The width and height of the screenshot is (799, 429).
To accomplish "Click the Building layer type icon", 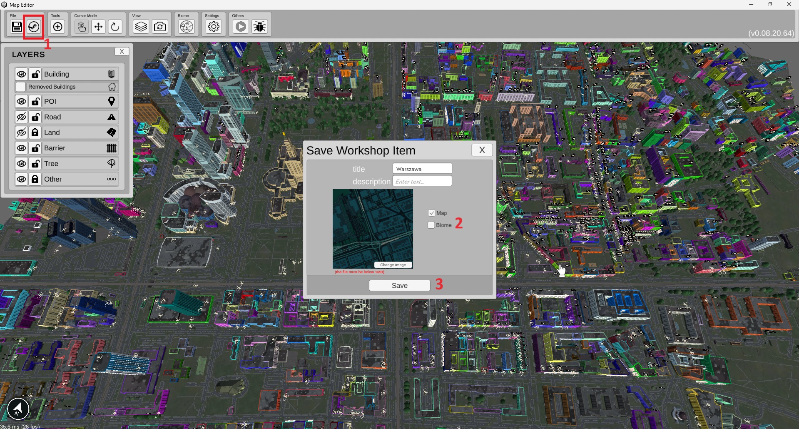I will point(111,74).
